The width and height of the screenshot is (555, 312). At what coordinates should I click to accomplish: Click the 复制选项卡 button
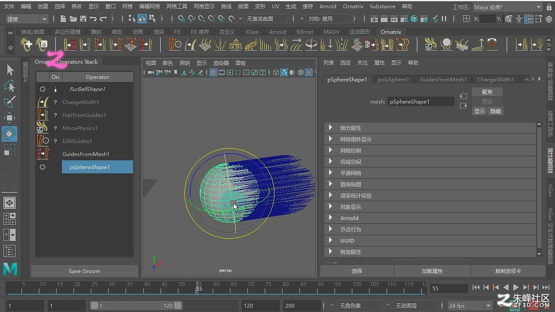click(508, 271)
